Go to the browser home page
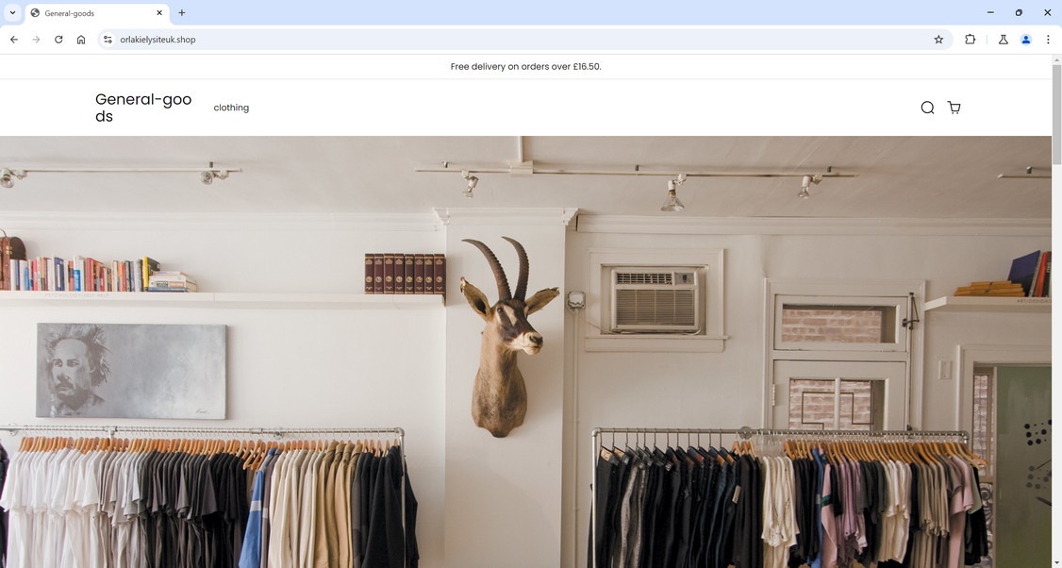The height and width of the screenshot is (568, 1062). tap(81, 40)
